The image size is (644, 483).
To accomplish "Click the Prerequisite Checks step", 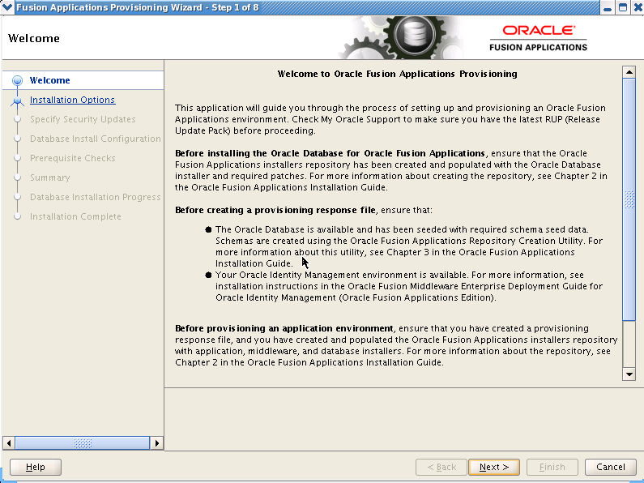I will click(x=72, y=158).
